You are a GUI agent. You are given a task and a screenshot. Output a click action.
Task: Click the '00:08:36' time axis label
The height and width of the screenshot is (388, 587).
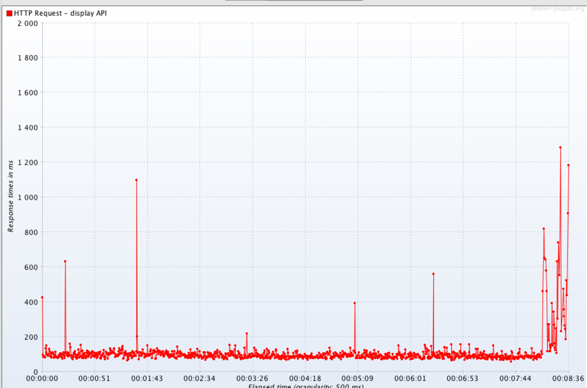[568, 378]
